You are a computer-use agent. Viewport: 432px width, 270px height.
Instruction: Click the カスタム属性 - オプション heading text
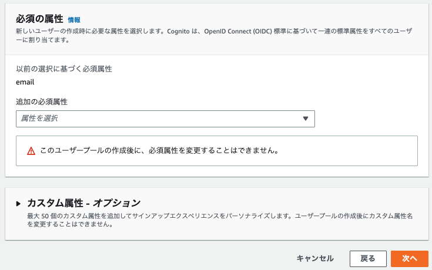click(83, 203)
